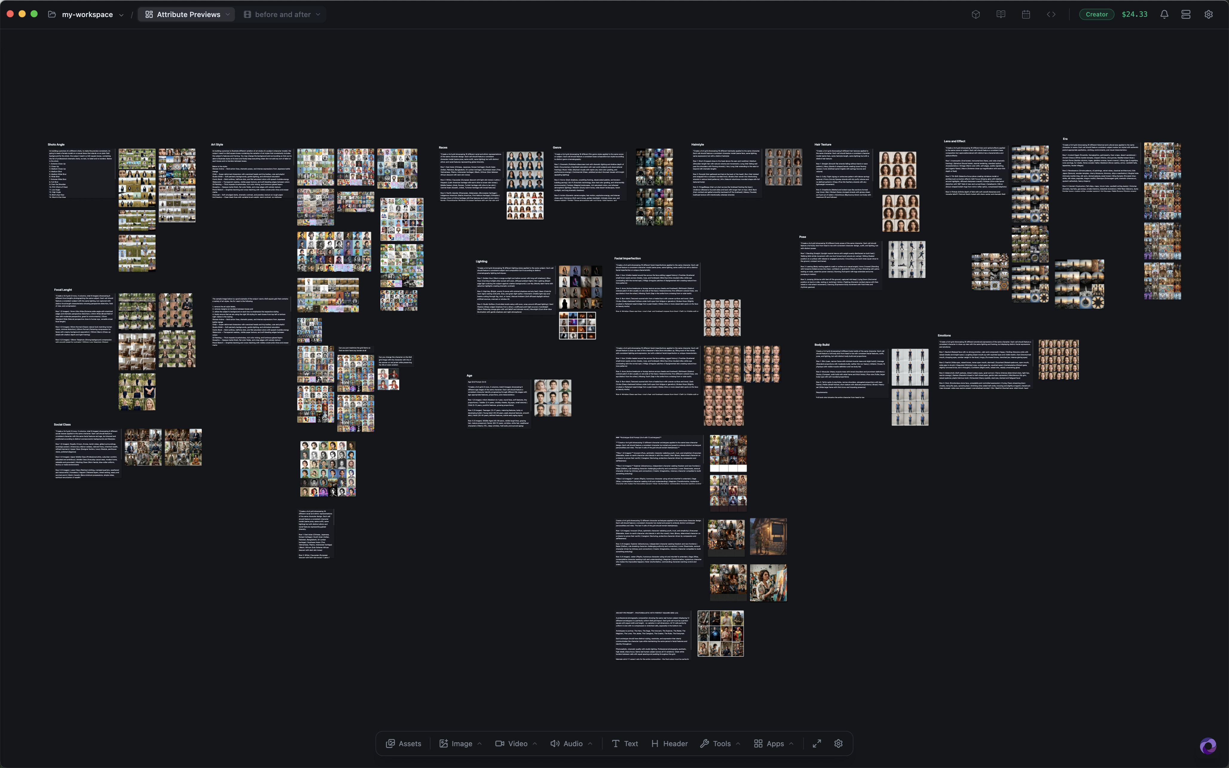The height and width of the screenshot is (768, 1229).
Task: Open the top-right settings gear
Action: click(1209, 14)
